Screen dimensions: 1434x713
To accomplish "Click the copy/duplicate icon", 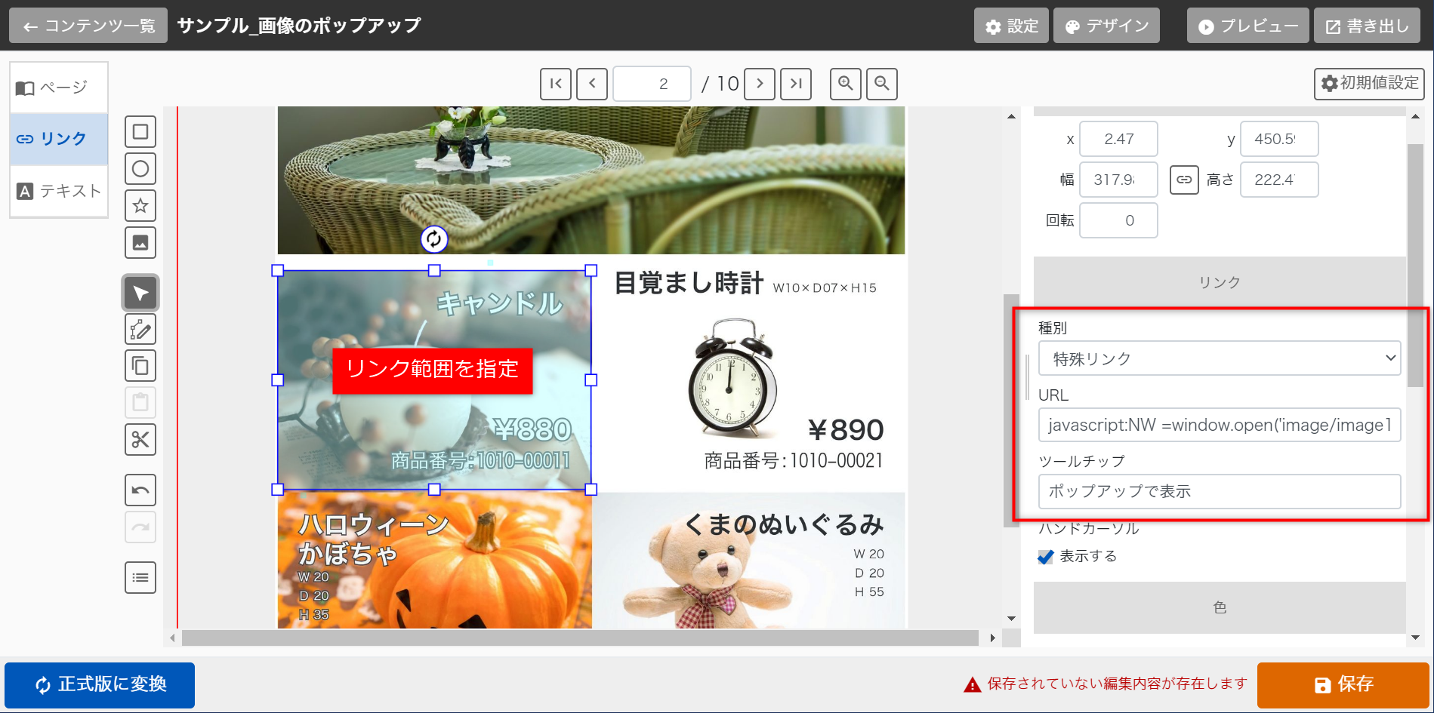I will (x=140, y=366).
